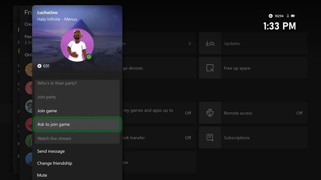This screenshot has height=180, width=321.
Task: Click the Subscriptions icon
Action: [x=210, y=138]
